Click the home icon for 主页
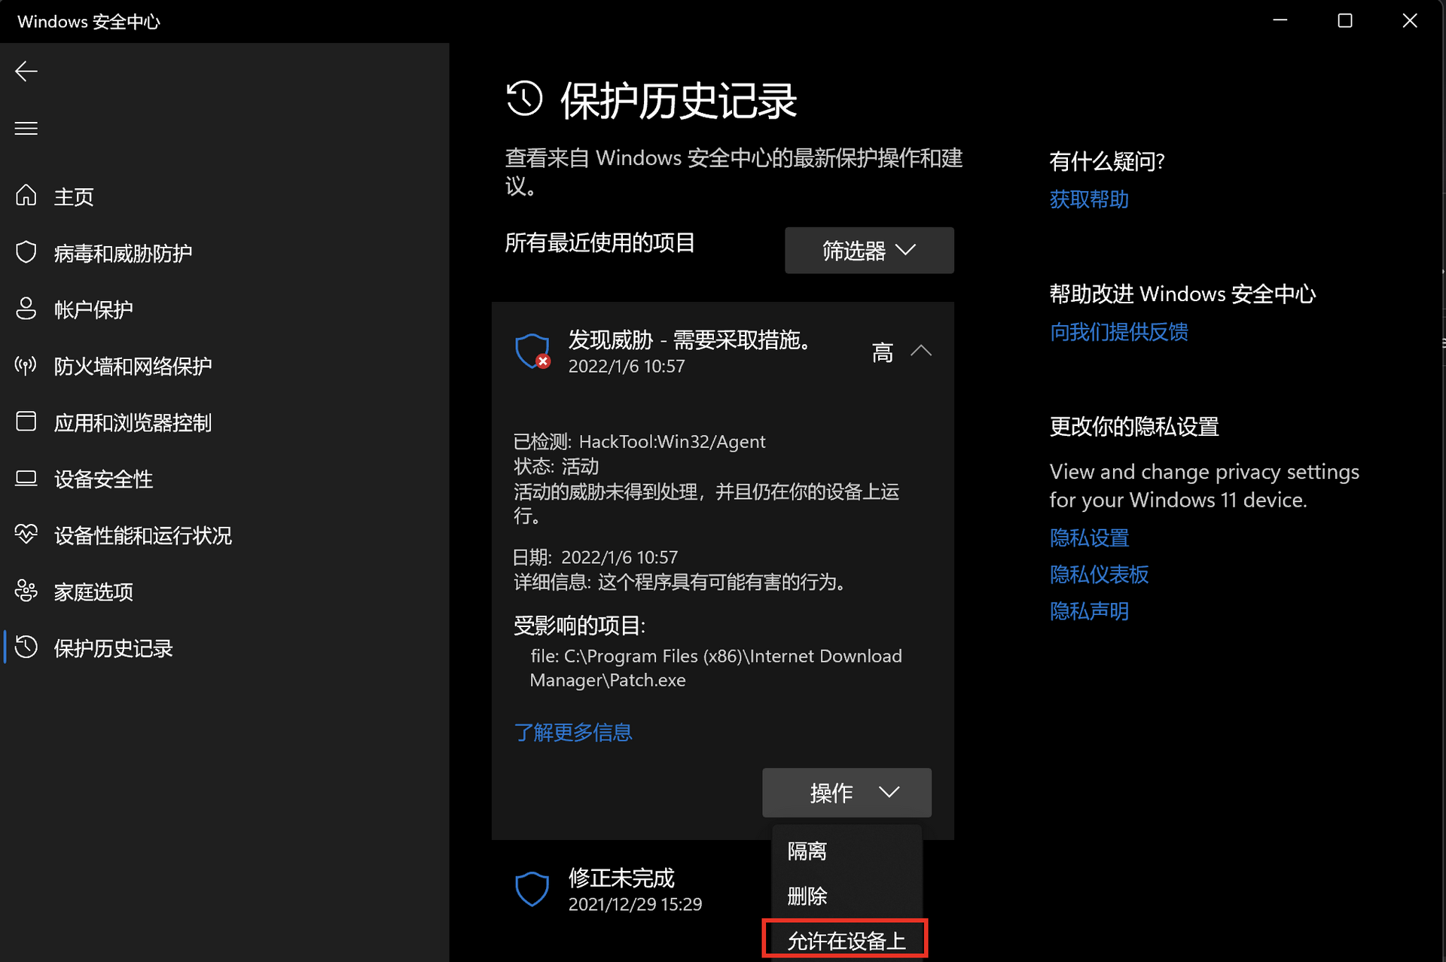Image resolution: width=1446 pixels, height=962 pixels. (26, 196)
